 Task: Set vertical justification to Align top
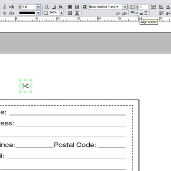tap(132, 13)
